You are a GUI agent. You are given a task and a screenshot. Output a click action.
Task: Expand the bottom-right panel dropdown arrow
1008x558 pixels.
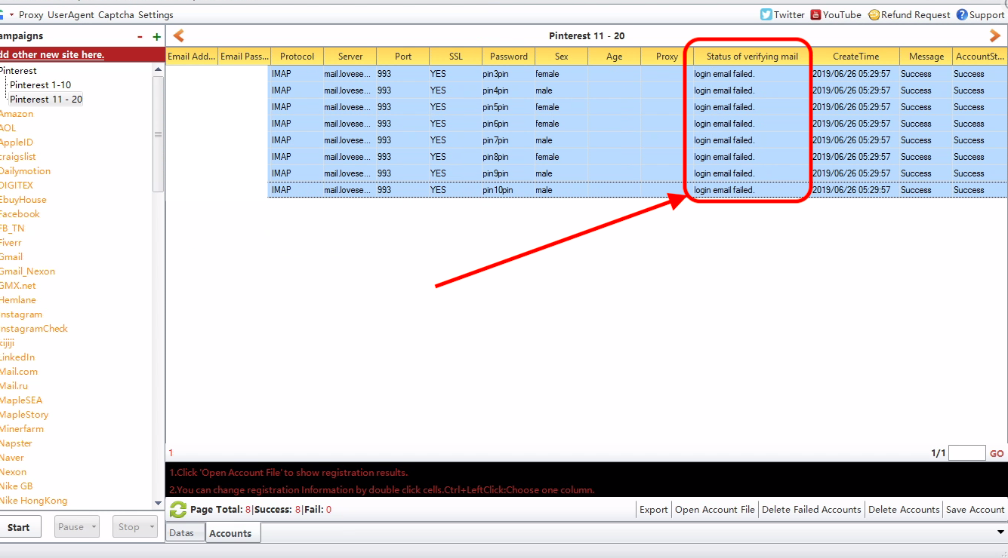1000,532
